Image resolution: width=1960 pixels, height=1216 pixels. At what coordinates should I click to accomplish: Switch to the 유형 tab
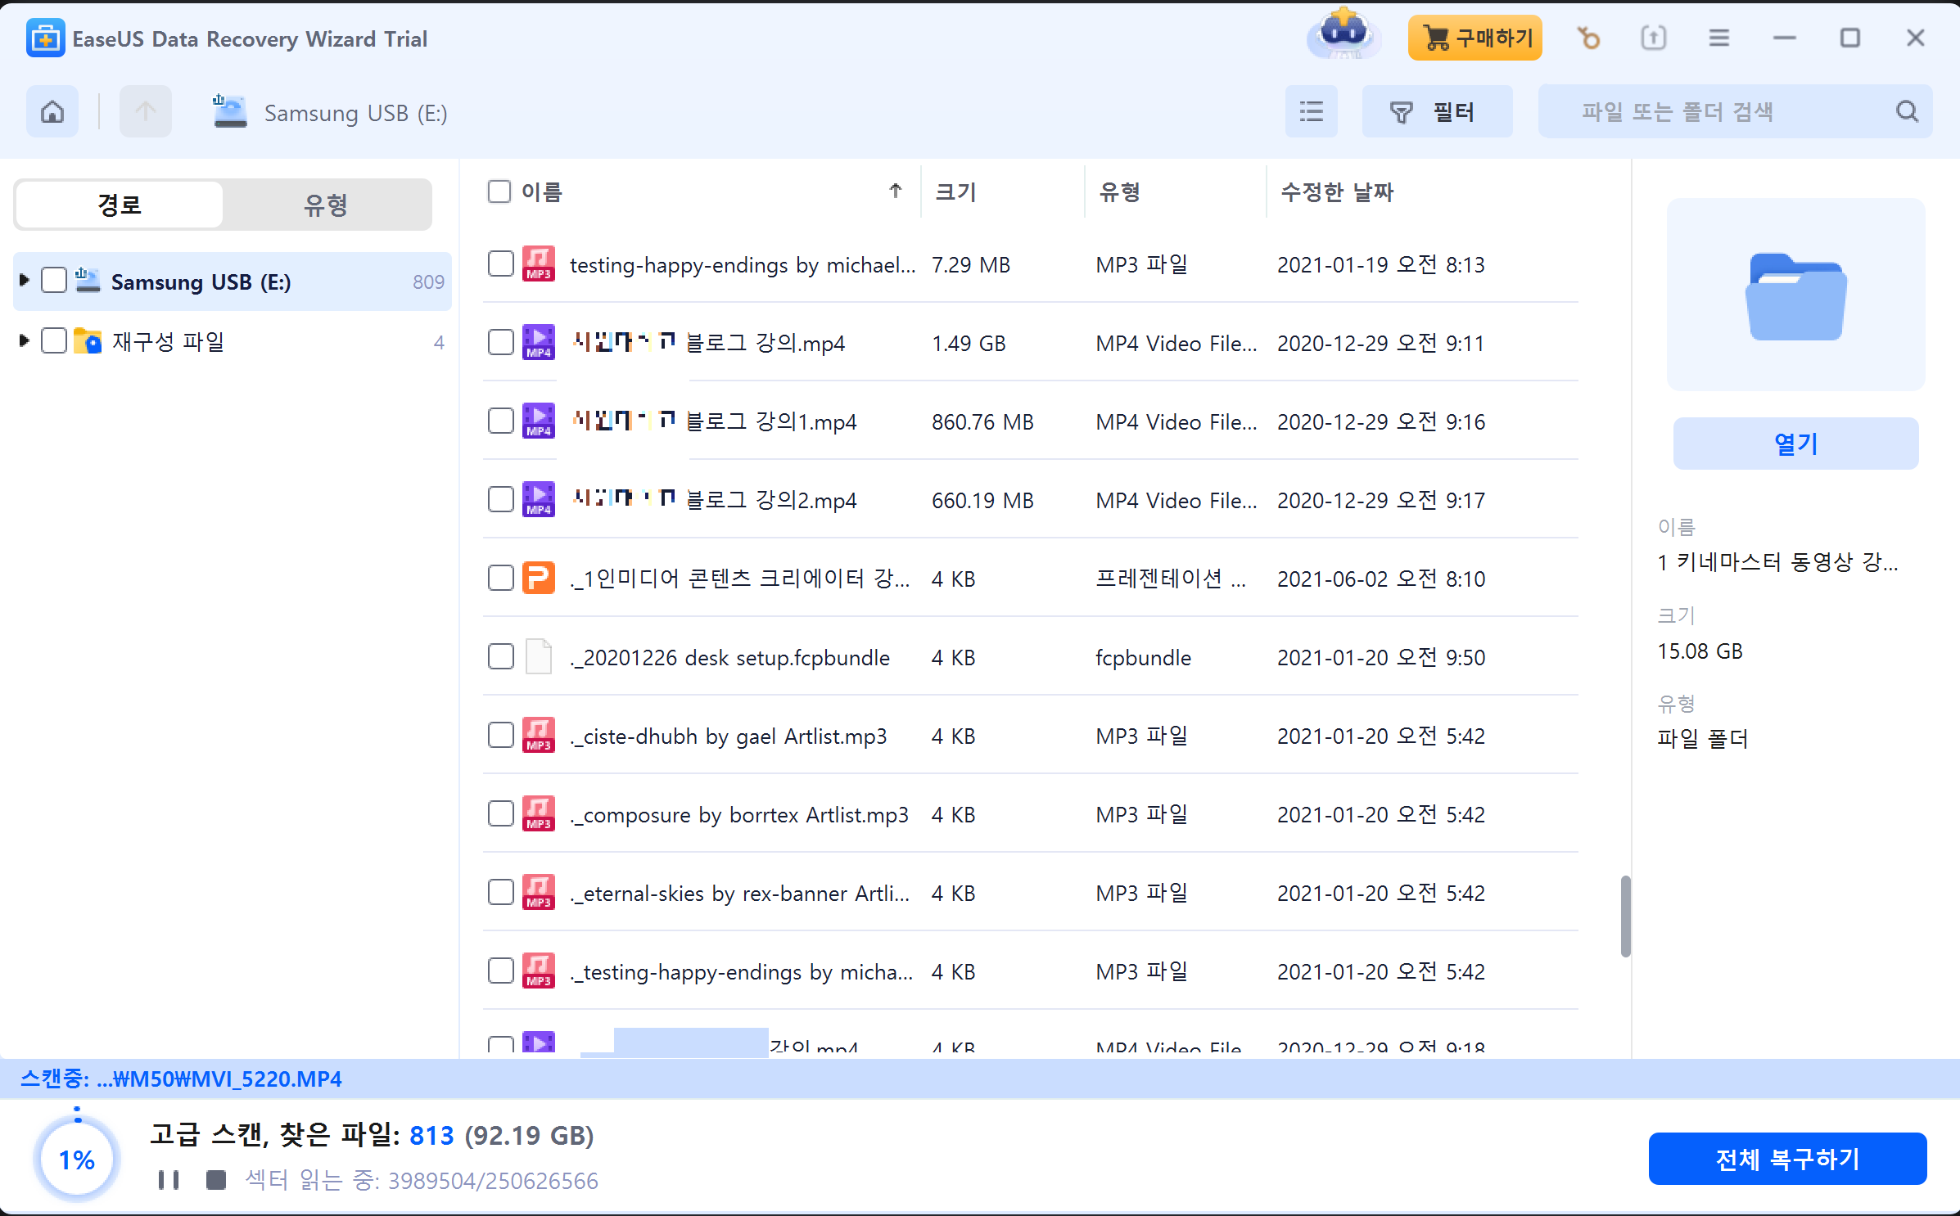(326, 205)
